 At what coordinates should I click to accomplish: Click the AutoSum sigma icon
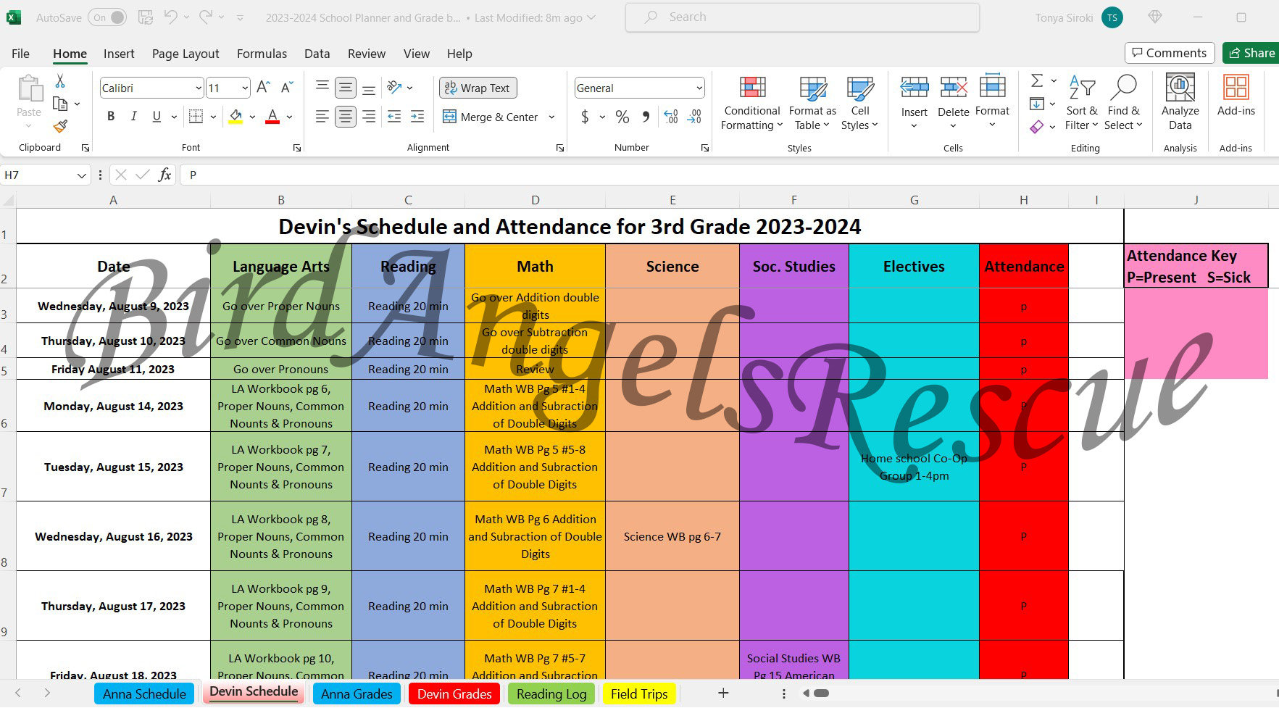tap(1037, 80)
